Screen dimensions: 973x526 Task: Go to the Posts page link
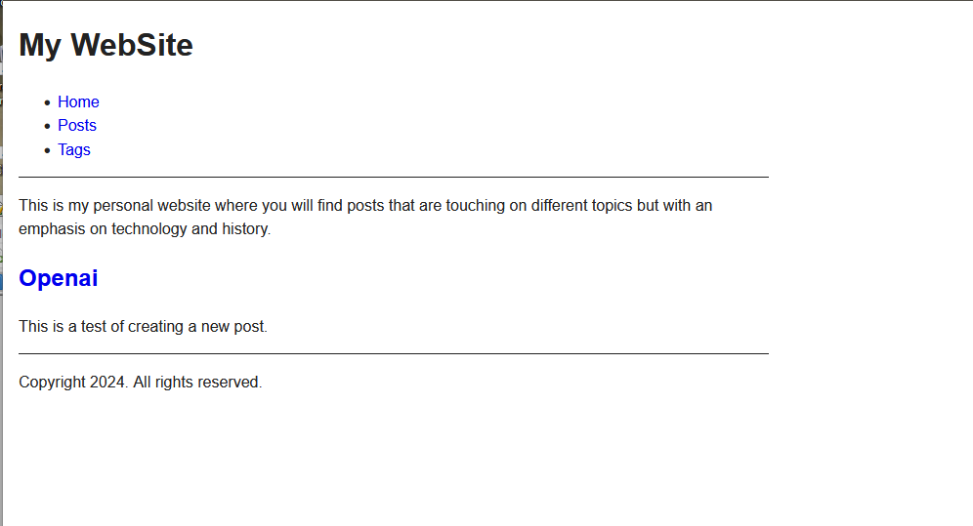click(77, 125)
